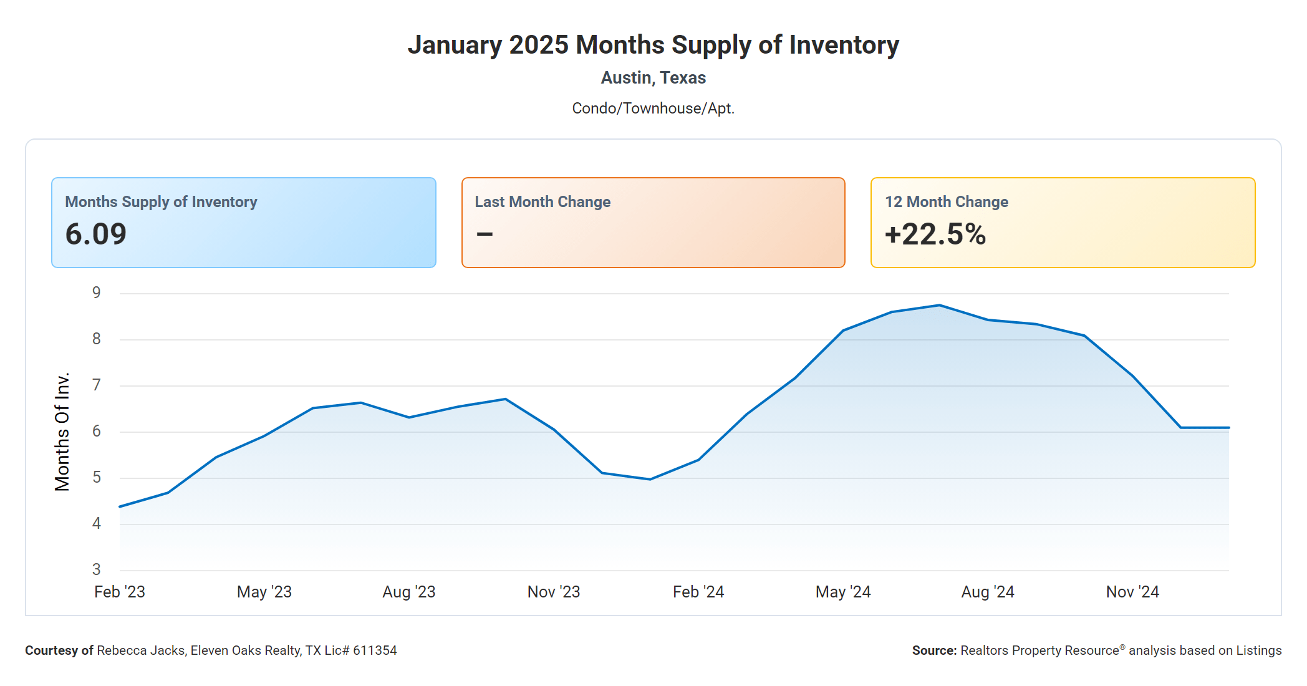Click the Last Month Change card
The width and height of the screenshot is (1307, 686).
[653, 223]
